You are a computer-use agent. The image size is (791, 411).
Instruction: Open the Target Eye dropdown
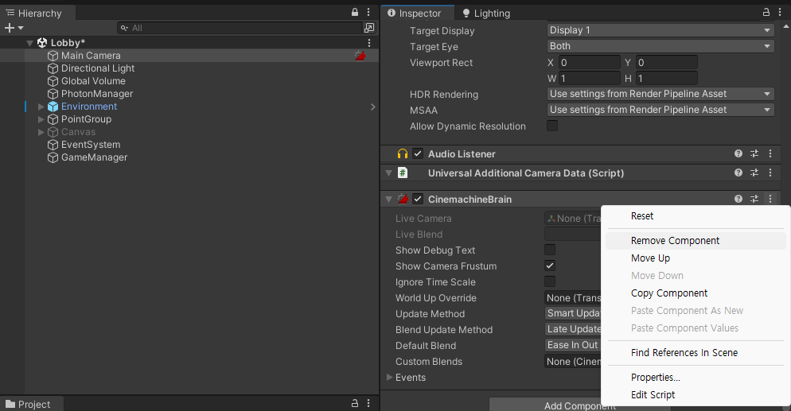pos(660,46)
